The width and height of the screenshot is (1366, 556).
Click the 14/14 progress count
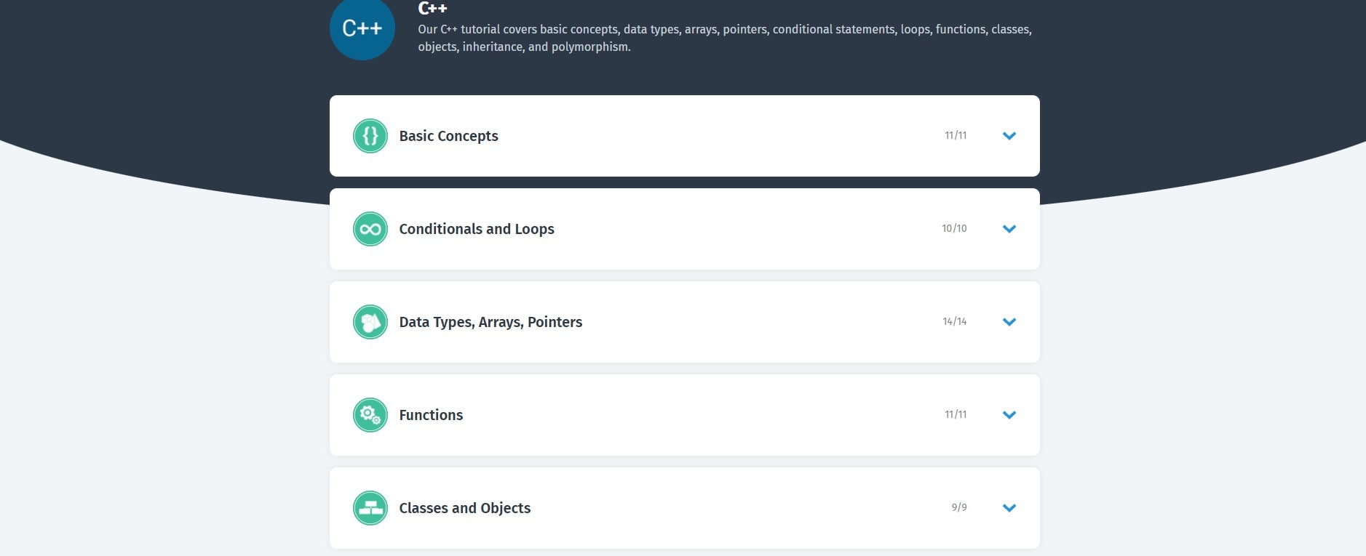click(953, 321)
